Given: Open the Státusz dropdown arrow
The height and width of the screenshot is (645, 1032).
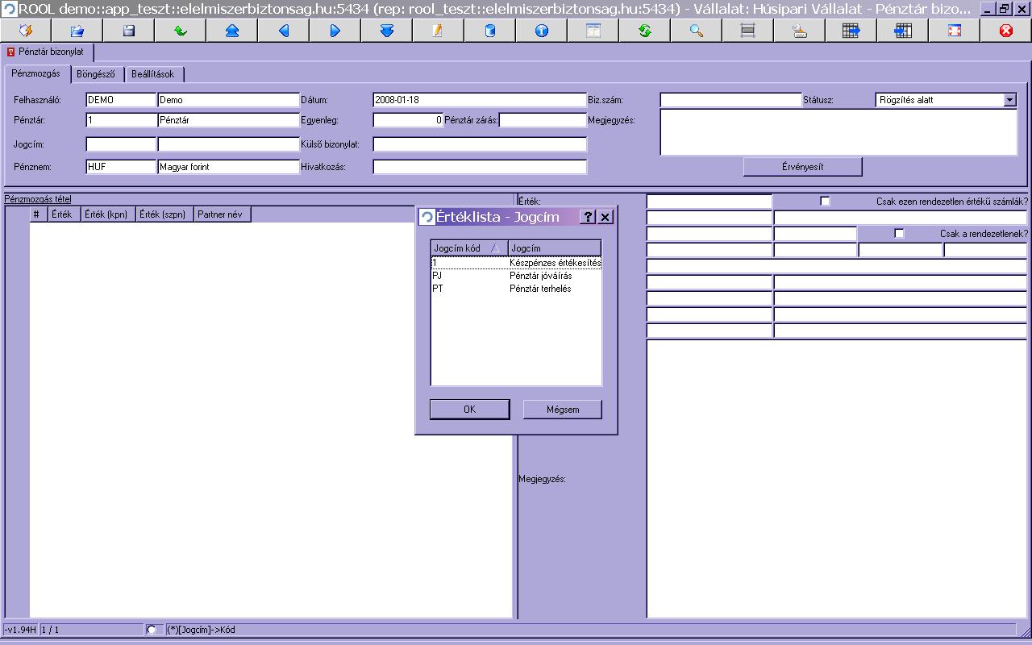Looking at the screenshot, I should click(1009, 100).
